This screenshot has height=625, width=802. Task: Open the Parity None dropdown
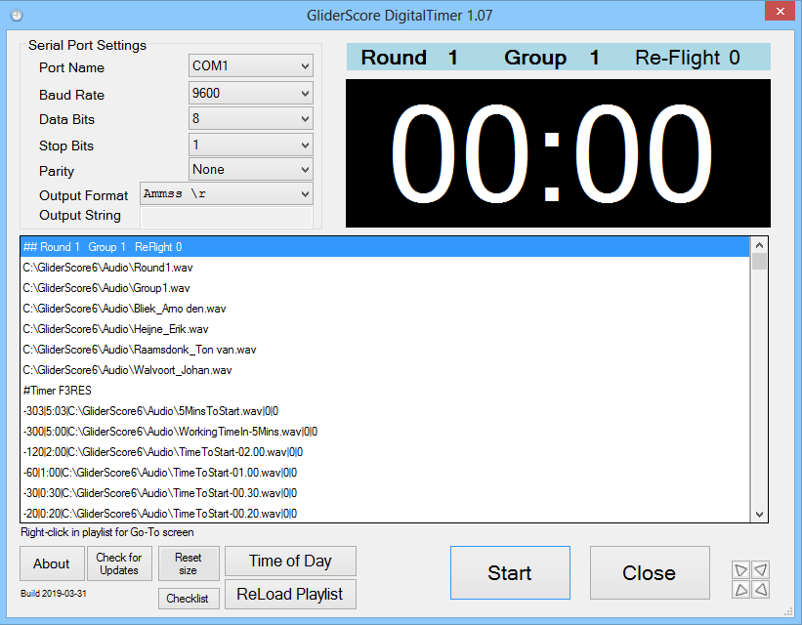251,169
